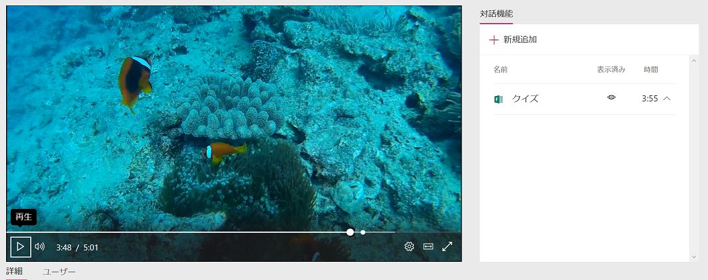Image resolution: width=708 pixels, height=280 pixels.
Task: Open the video settings gear
Action: 409,246
